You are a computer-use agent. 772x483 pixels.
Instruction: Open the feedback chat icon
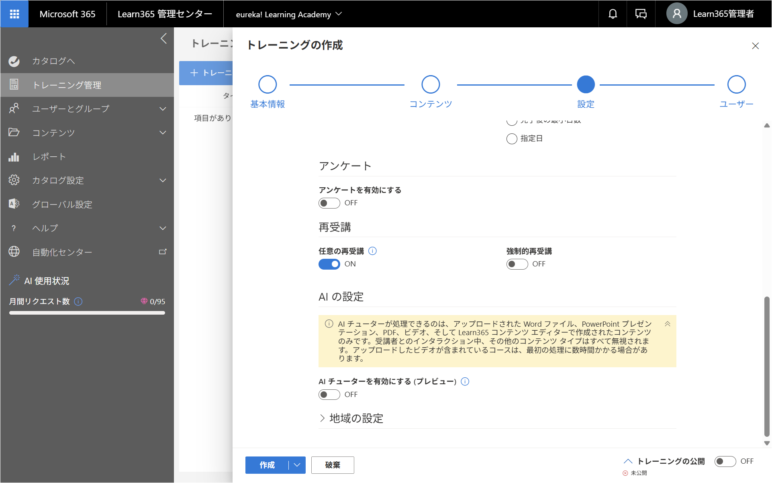tap(641, 14)
